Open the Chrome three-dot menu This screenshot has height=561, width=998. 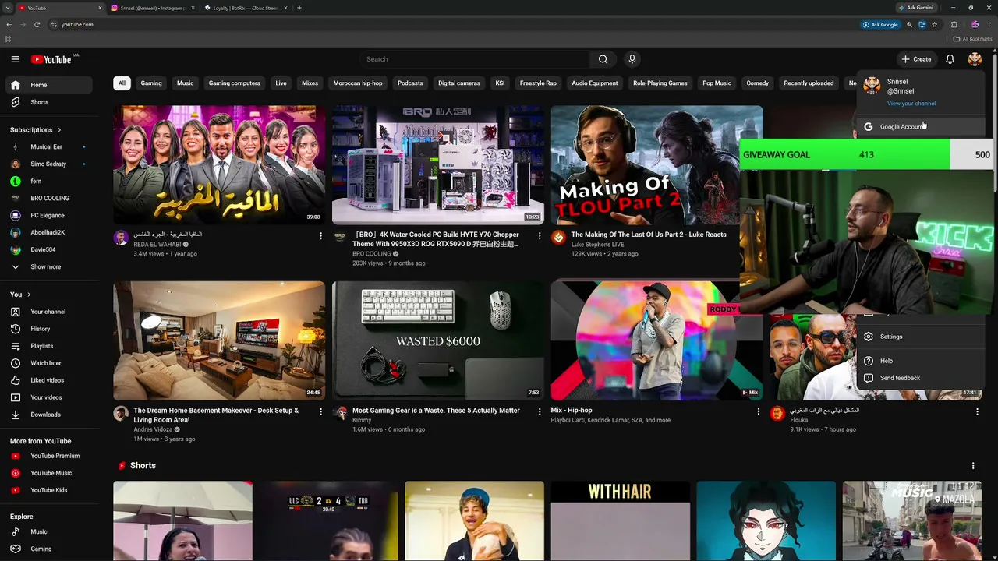click(x=989, y=25)
